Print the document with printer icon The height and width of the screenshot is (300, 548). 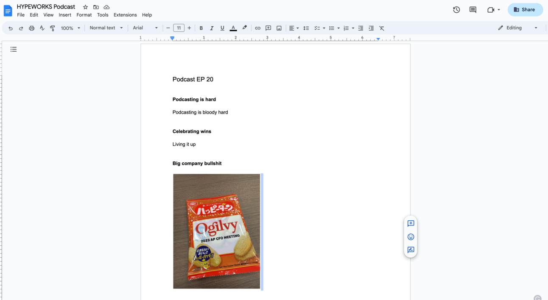pos(31,28)
